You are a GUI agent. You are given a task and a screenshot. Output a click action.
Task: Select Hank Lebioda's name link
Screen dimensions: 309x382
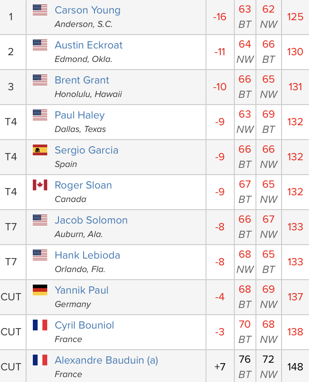[x=87, y=255]
